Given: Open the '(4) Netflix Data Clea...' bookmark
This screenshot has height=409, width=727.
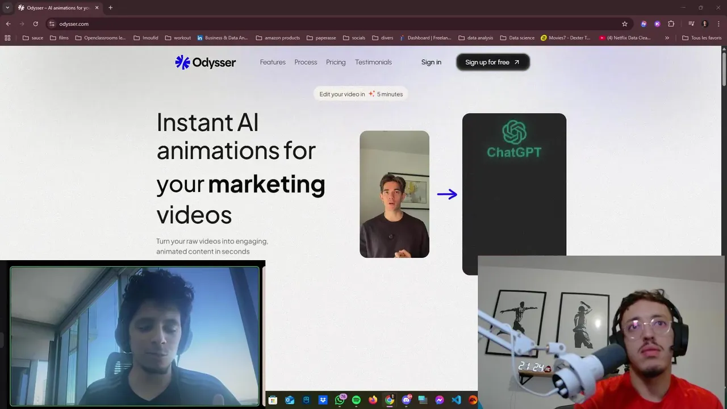Looking at the screenshot, I should pos(624,38).
